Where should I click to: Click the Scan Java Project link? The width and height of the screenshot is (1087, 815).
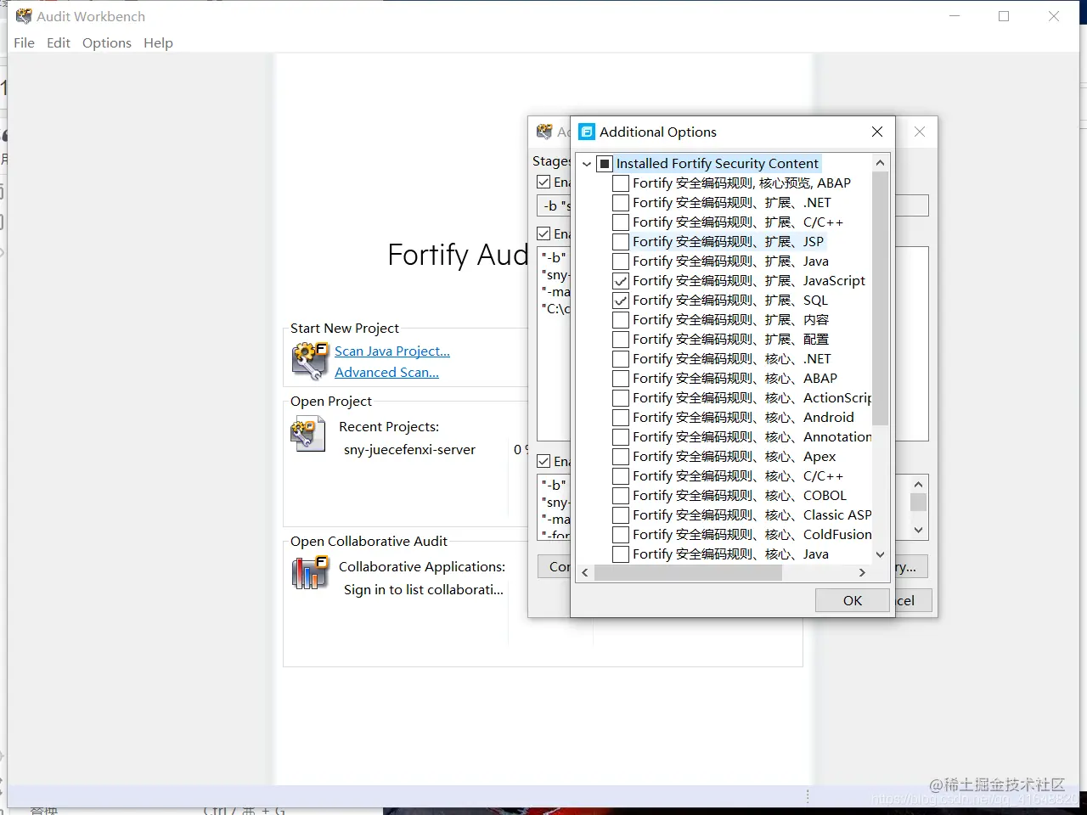click(392, 351)
